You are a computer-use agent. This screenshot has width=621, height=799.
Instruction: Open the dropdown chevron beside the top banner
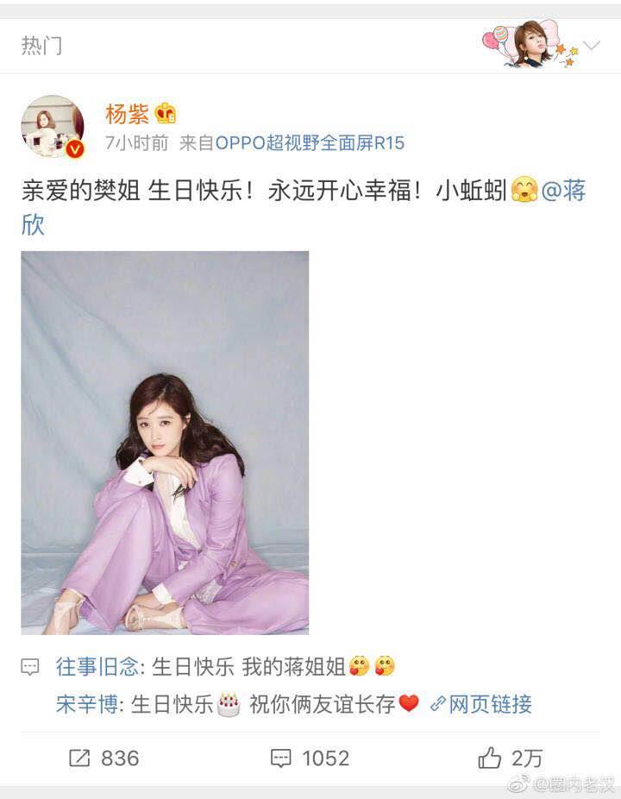[x=592, y=46]
